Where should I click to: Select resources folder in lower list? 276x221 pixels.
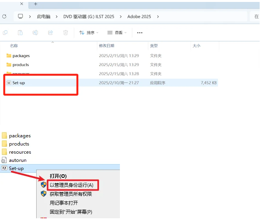point(17,152)
